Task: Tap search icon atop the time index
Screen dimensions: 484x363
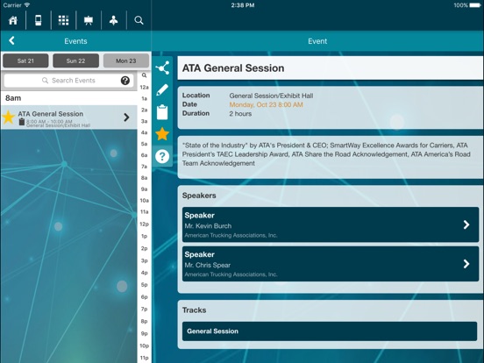Action: point(144,75)
